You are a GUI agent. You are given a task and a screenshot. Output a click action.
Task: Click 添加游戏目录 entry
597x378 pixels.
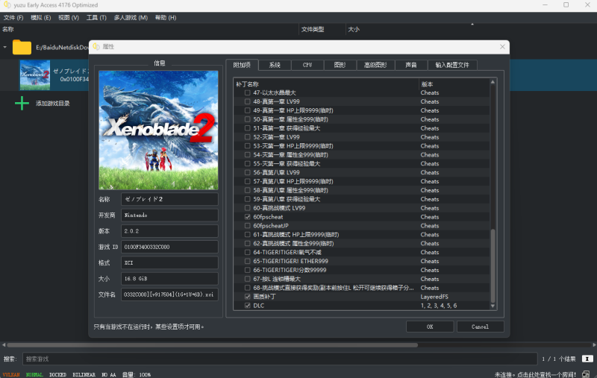[53, 104]
